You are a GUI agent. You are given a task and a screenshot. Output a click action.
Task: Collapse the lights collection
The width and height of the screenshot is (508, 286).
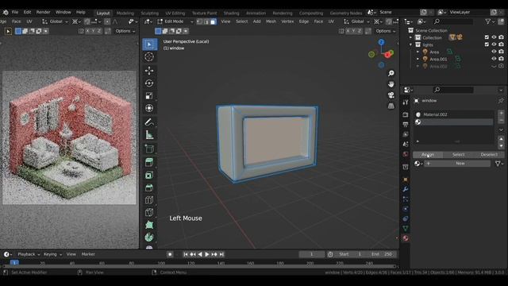(411, 44)
